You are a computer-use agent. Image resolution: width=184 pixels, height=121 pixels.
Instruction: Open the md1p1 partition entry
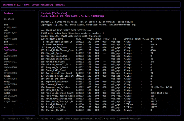click(7, 76)
